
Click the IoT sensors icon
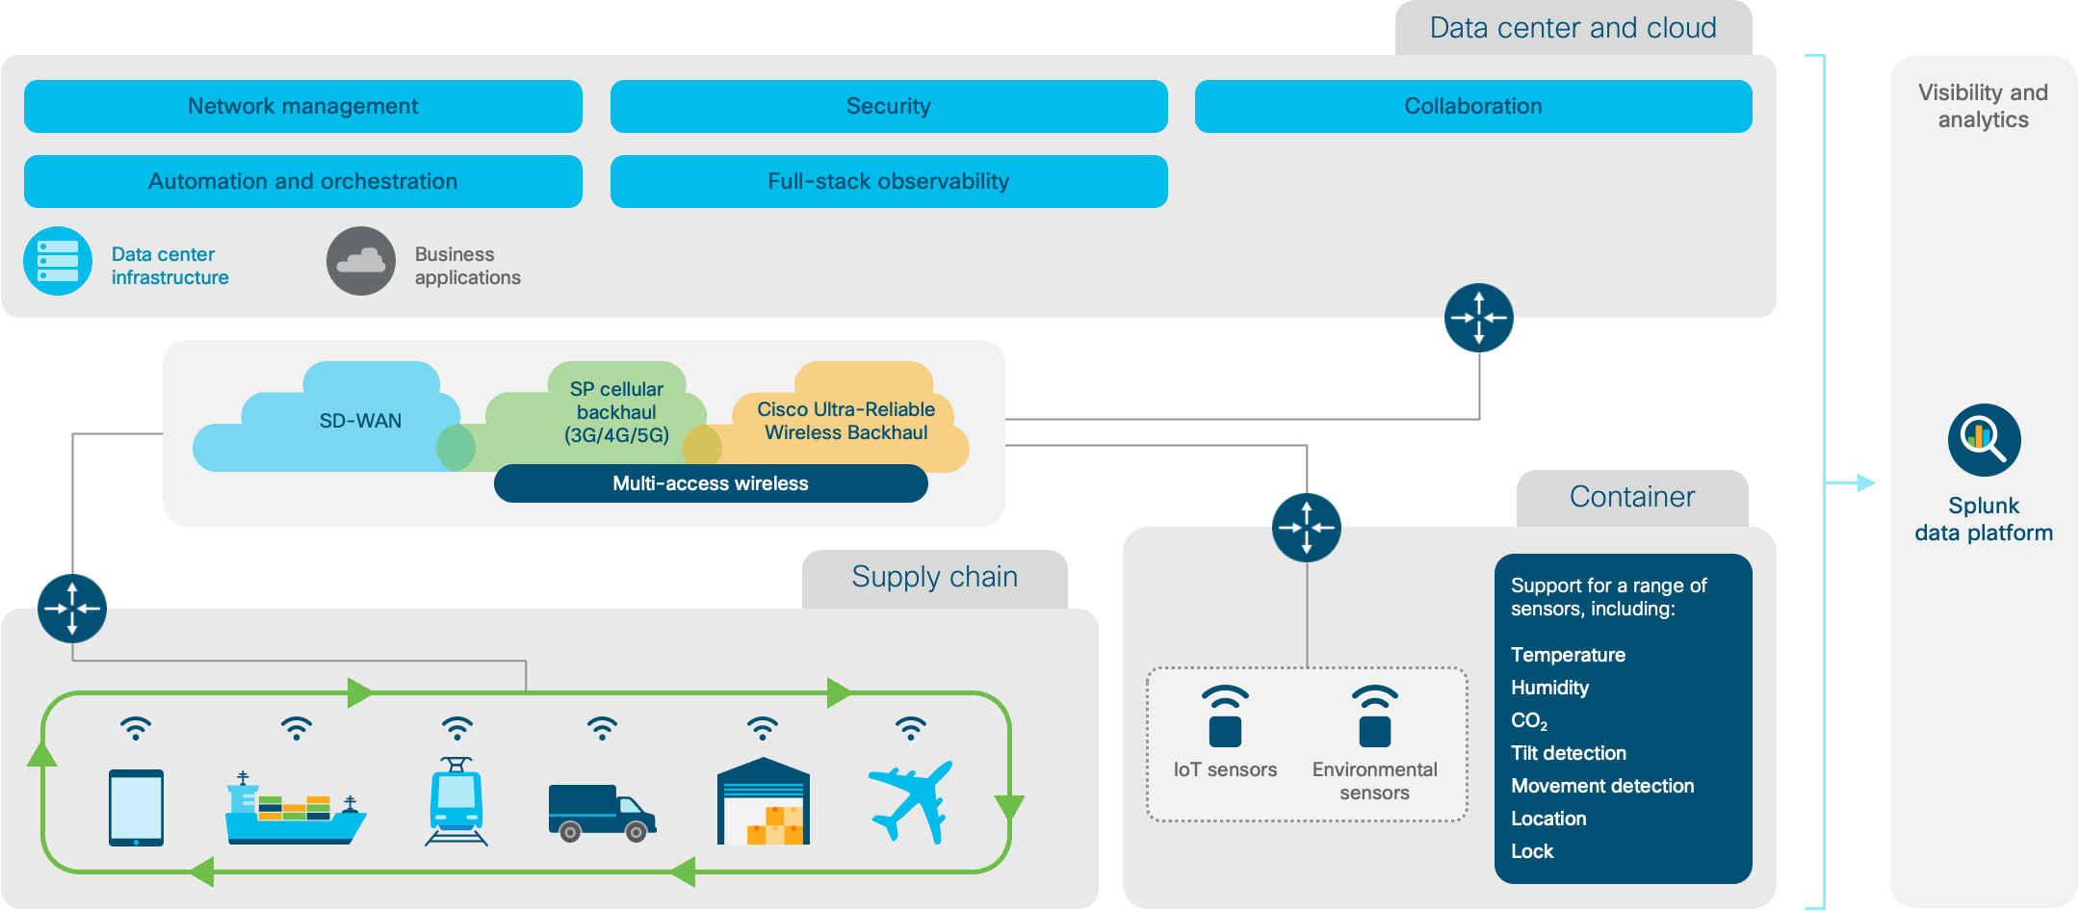(x=1225, y=716)
